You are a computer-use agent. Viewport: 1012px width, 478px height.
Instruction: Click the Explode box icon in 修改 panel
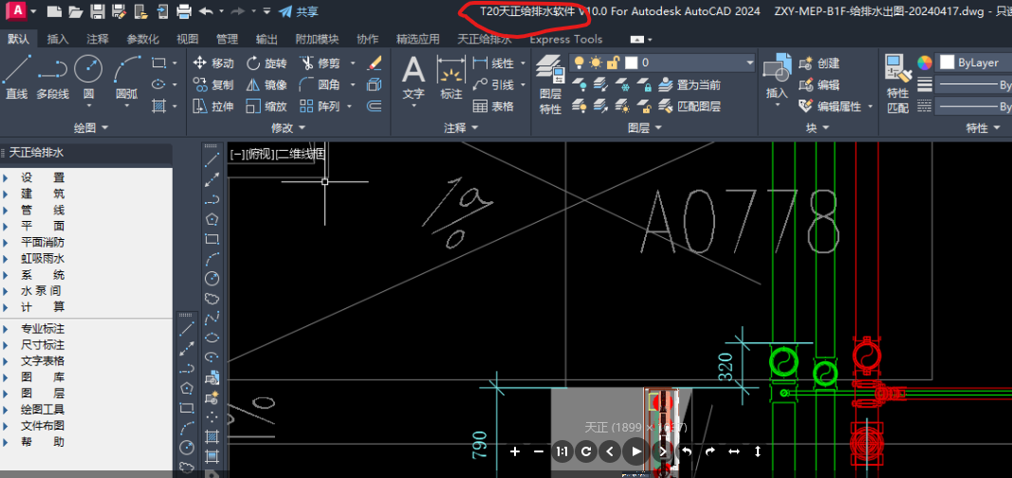click(x=375, y=84)
